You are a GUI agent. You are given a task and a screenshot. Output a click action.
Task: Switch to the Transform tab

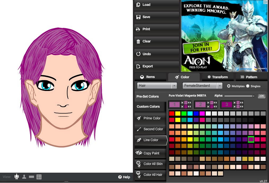218,77
